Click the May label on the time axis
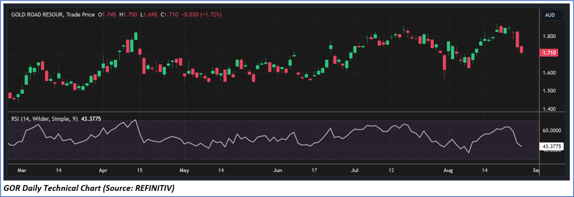Viewport: 574px width, 197px height. coord(184,170)
